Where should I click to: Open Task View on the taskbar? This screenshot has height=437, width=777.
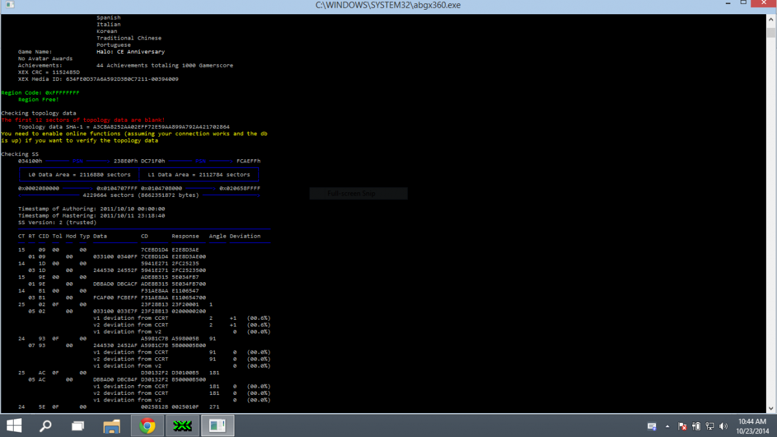click(x=78, y=425)
